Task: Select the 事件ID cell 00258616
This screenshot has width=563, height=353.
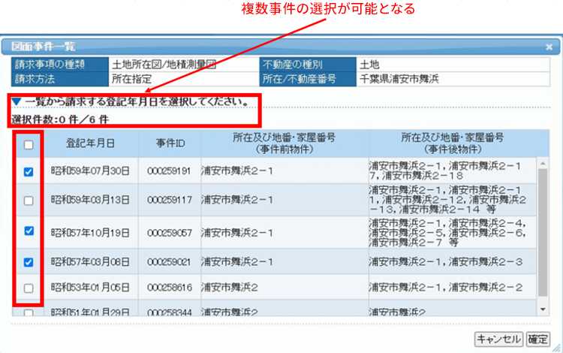Action: click(x=170, y=288)
